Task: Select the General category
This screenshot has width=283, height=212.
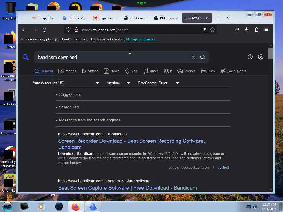Action: (43, 71)
